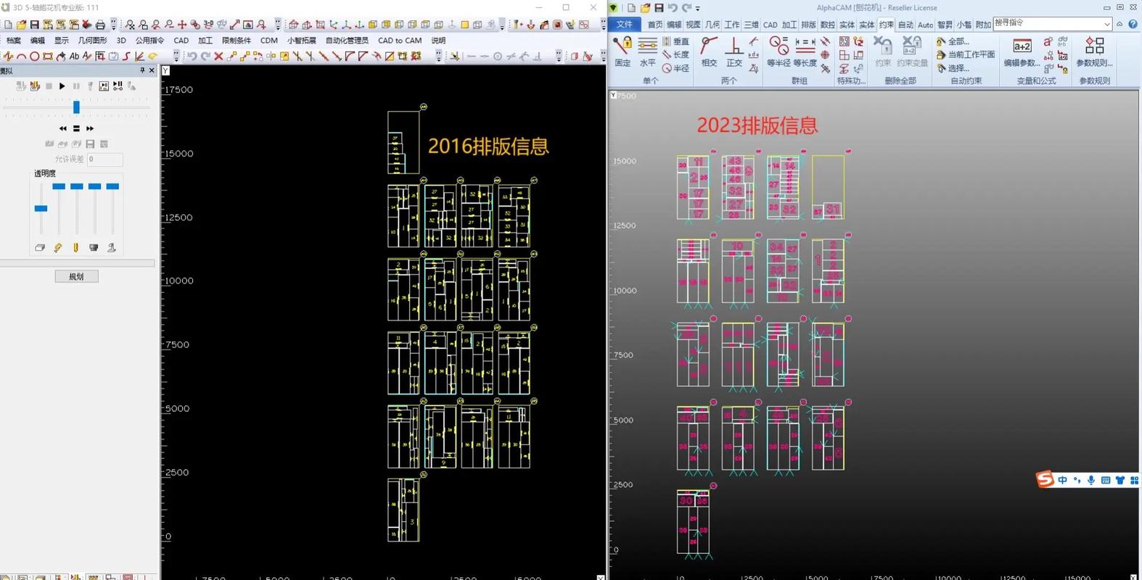
Task: Click the 规划 button in simulation panel
Action: 76,276
